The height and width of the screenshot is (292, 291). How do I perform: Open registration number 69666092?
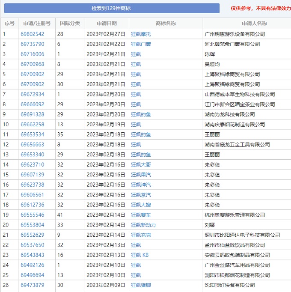[x=33, y=104]
